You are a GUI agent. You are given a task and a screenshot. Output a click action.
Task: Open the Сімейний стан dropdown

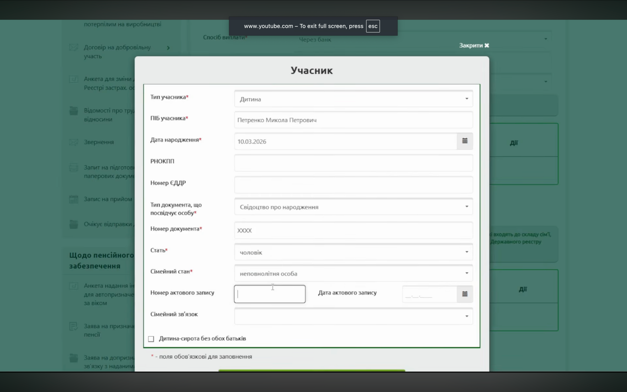[353, 273]
